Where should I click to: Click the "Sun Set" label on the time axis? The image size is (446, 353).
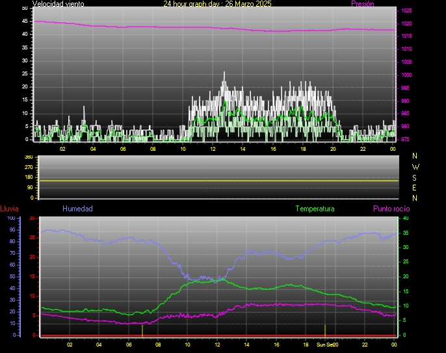point(325,345)
